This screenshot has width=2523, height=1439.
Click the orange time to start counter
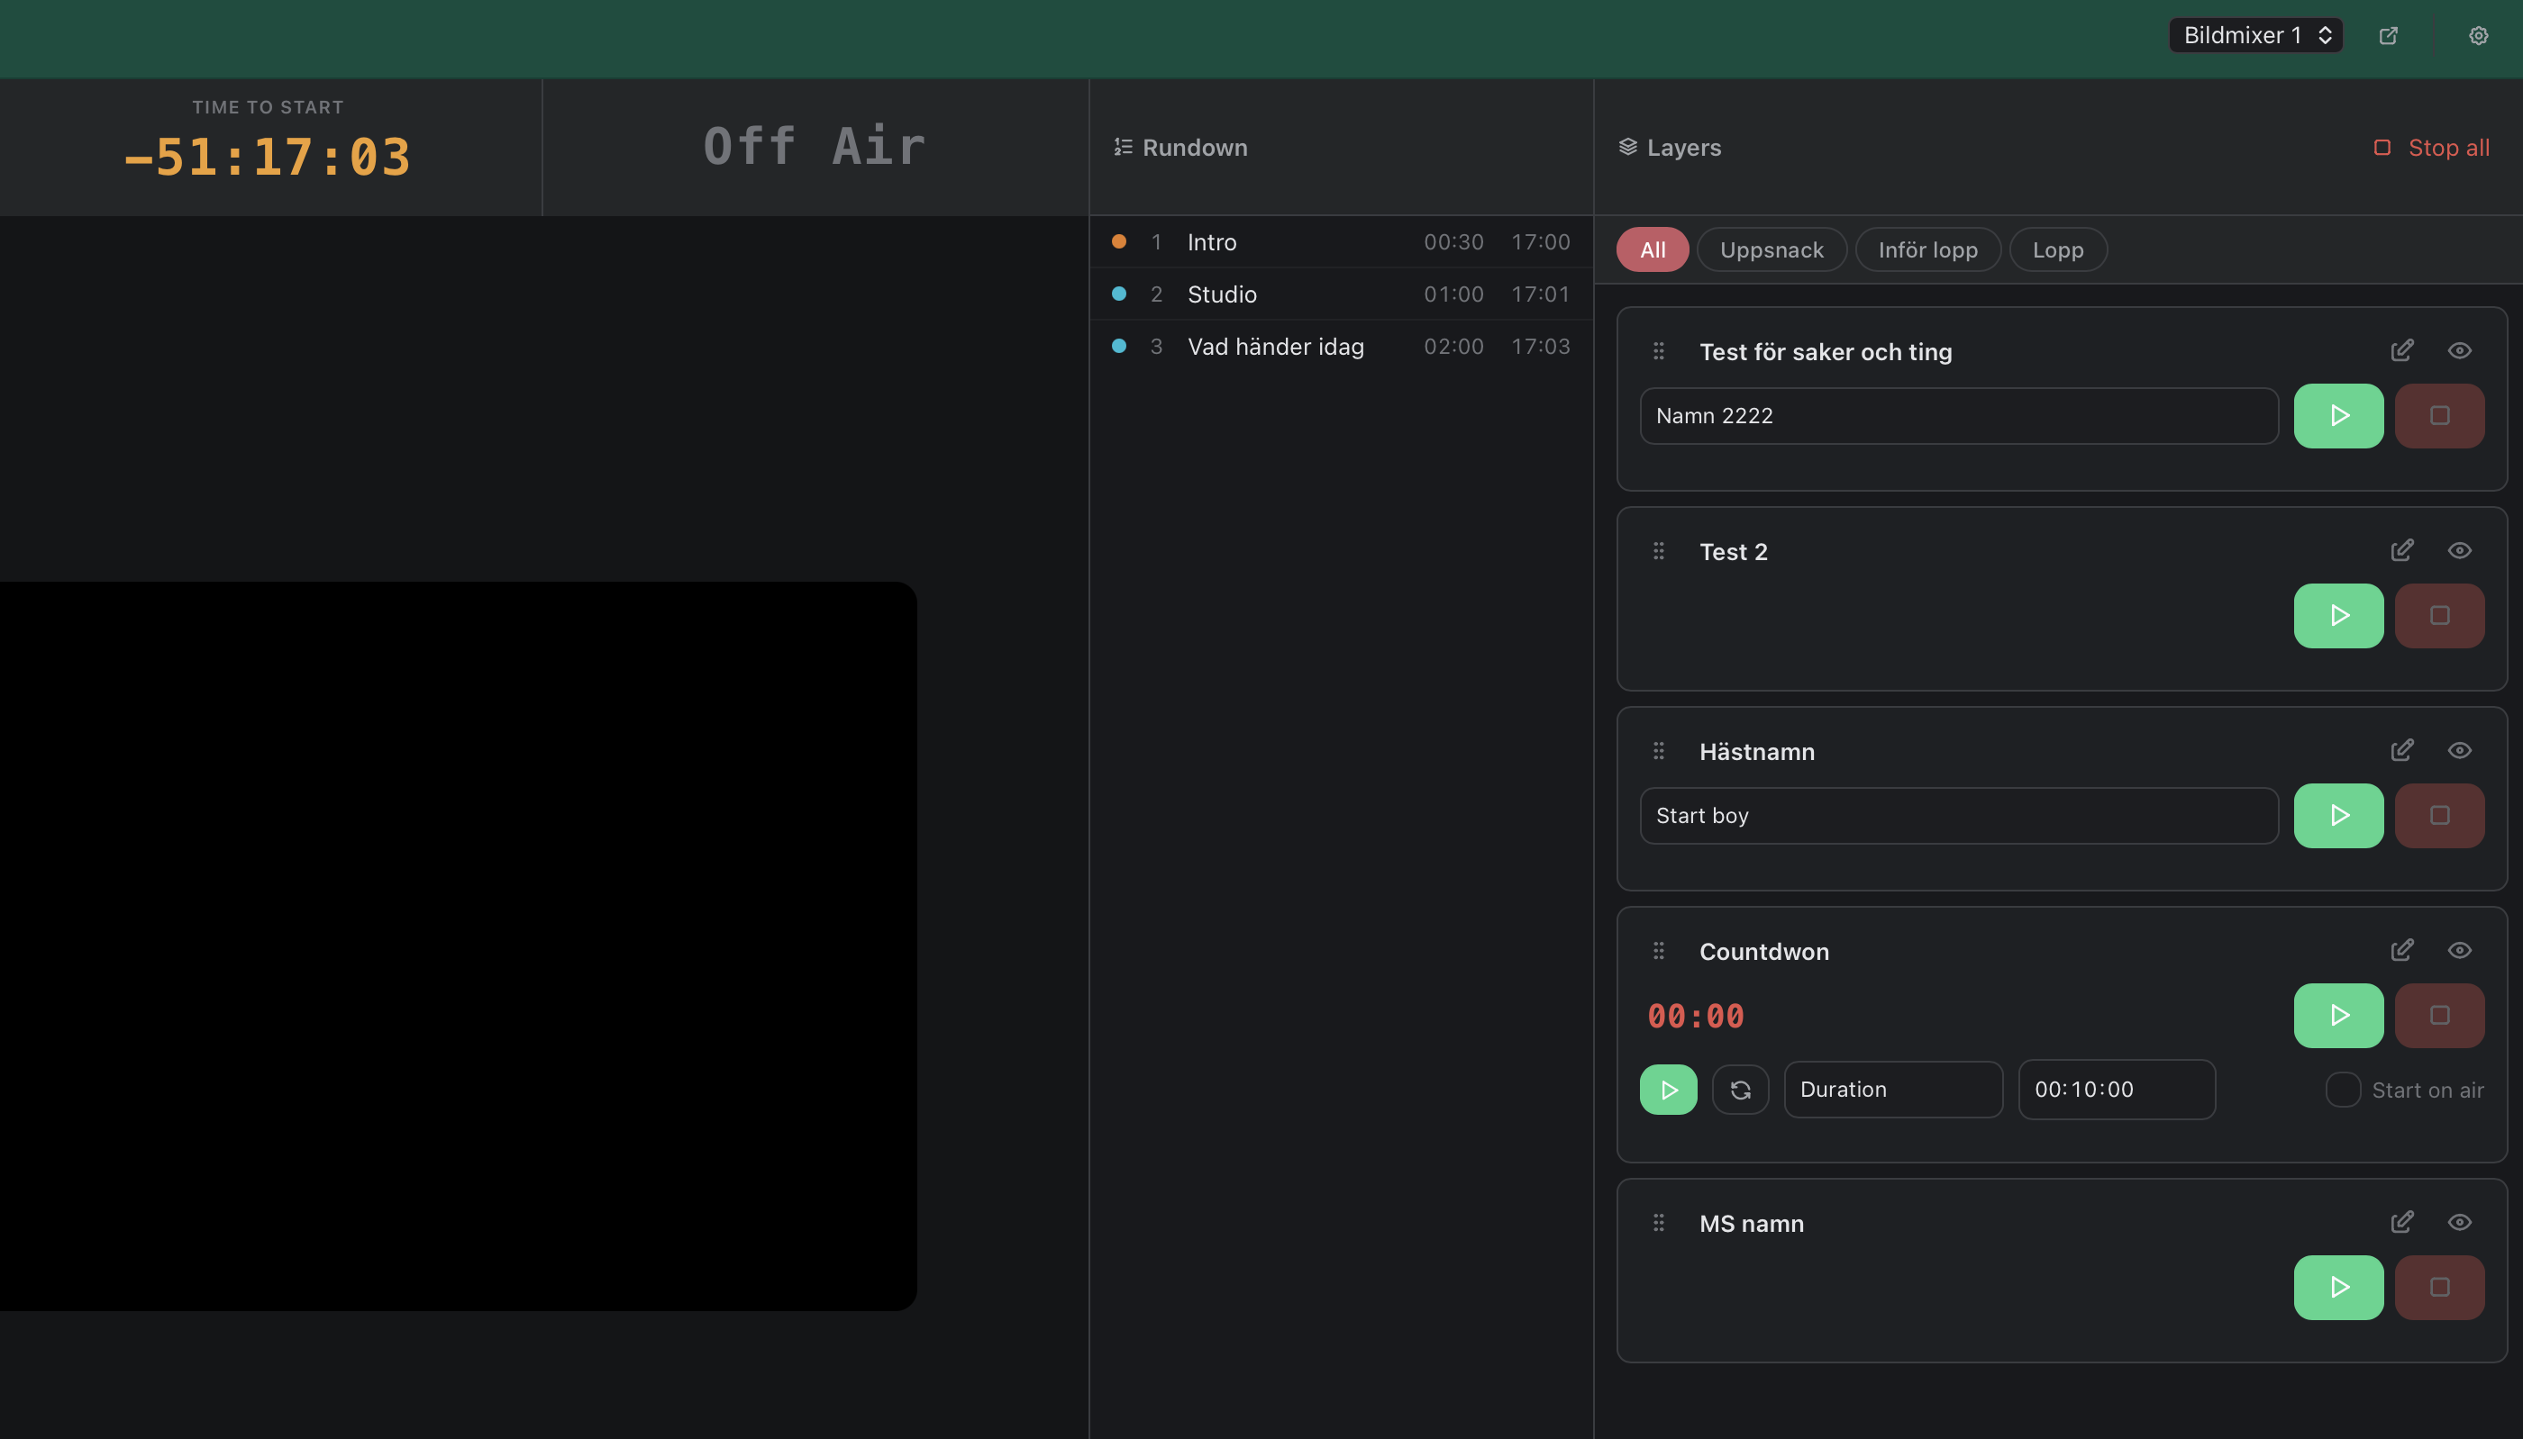268,158
